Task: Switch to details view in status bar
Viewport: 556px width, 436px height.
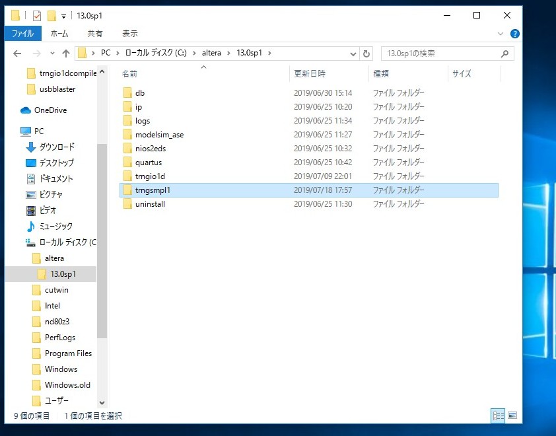Action: tap(498, 416)
